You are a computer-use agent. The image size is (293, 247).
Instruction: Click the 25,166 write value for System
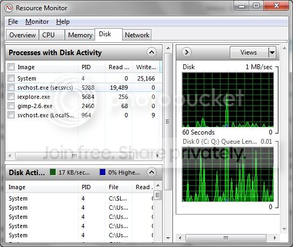pyautogui.click(x=146, y=78)
